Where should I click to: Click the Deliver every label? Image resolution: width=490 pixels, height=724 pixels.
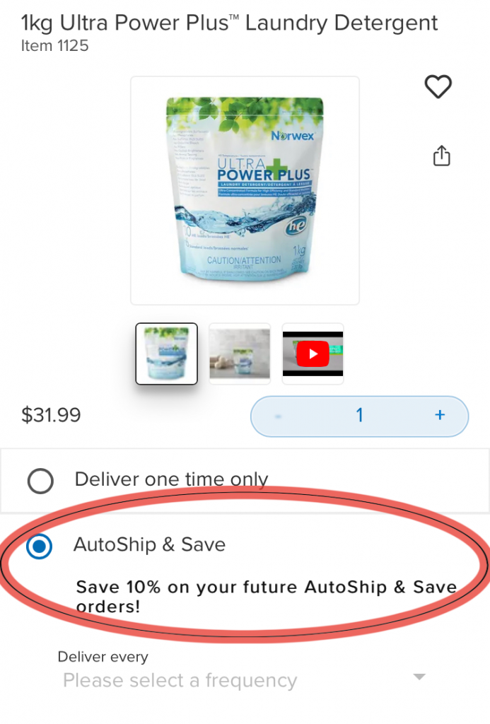point(103,657)
